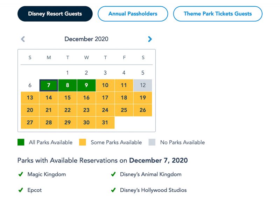Select the unavailable December 12 date
Screen dimensions: 280x205
(143, 85)
